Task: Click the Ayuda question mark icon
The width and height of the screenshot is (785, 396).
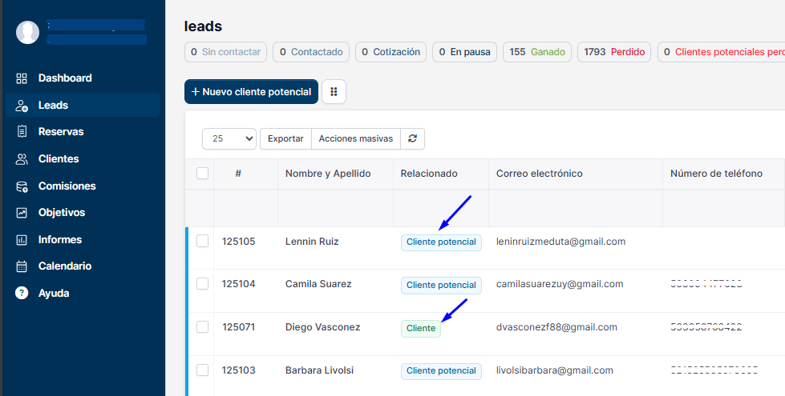Action: click(22, 294)
